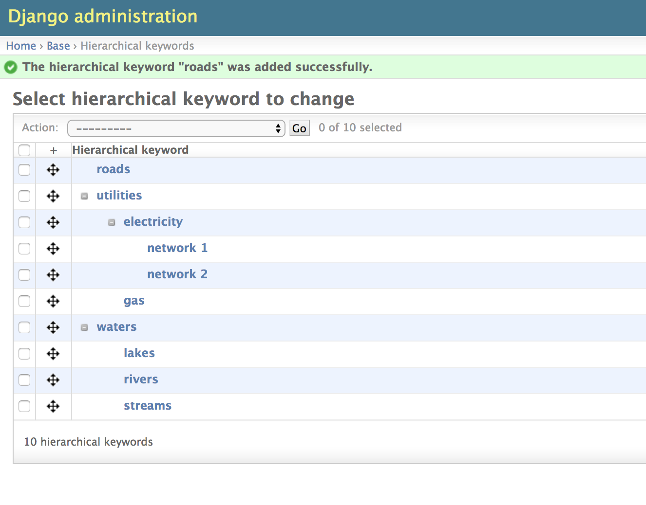Open the streams keyword
Image resolution: width=646 pixels, height=505 pixels.
click(x=148, y=406)
